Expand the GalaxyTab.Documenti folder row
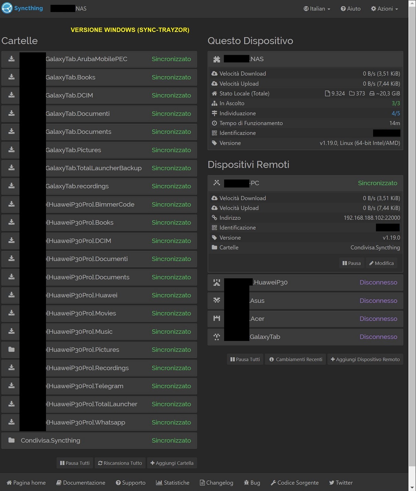 [99, 113]
